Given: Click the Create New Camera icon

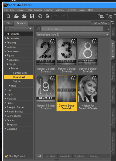Looking at the screenshot, I should click(x=101, y=16).
